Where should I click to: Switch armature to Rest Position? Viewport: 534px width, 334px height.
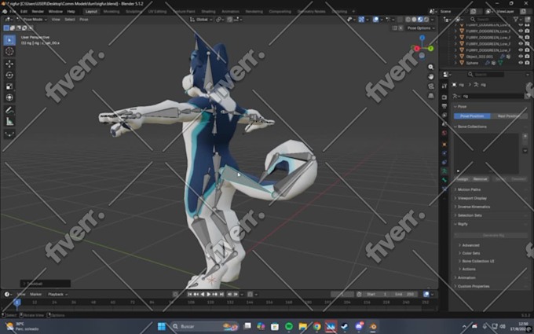coord(509,116)
